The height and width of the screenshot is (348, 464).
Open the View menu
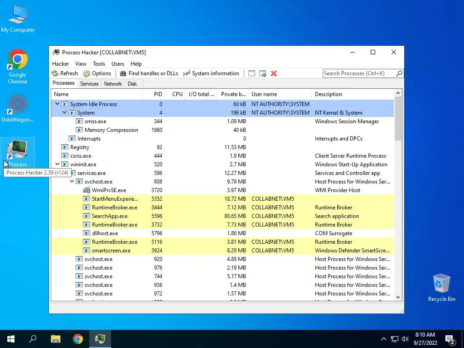tap(81, 63)
